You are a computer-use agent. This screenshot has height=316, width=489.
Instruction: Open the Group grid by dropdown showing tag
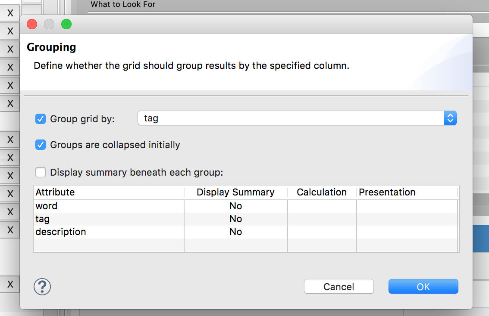pyautogui.click(x=297, y=118)
